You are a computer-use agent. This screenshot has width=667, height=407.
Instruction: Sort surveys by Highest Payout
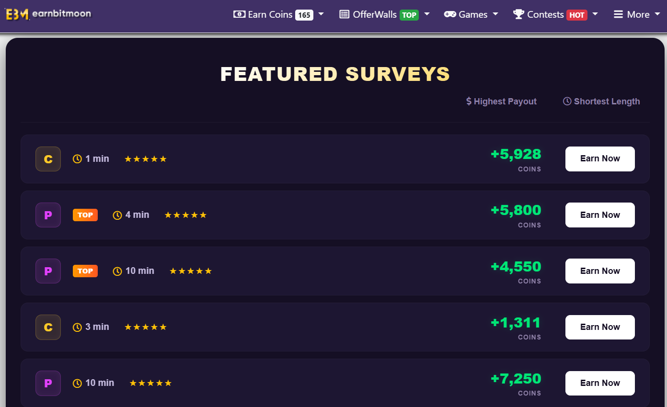click(x=501, y=102)
